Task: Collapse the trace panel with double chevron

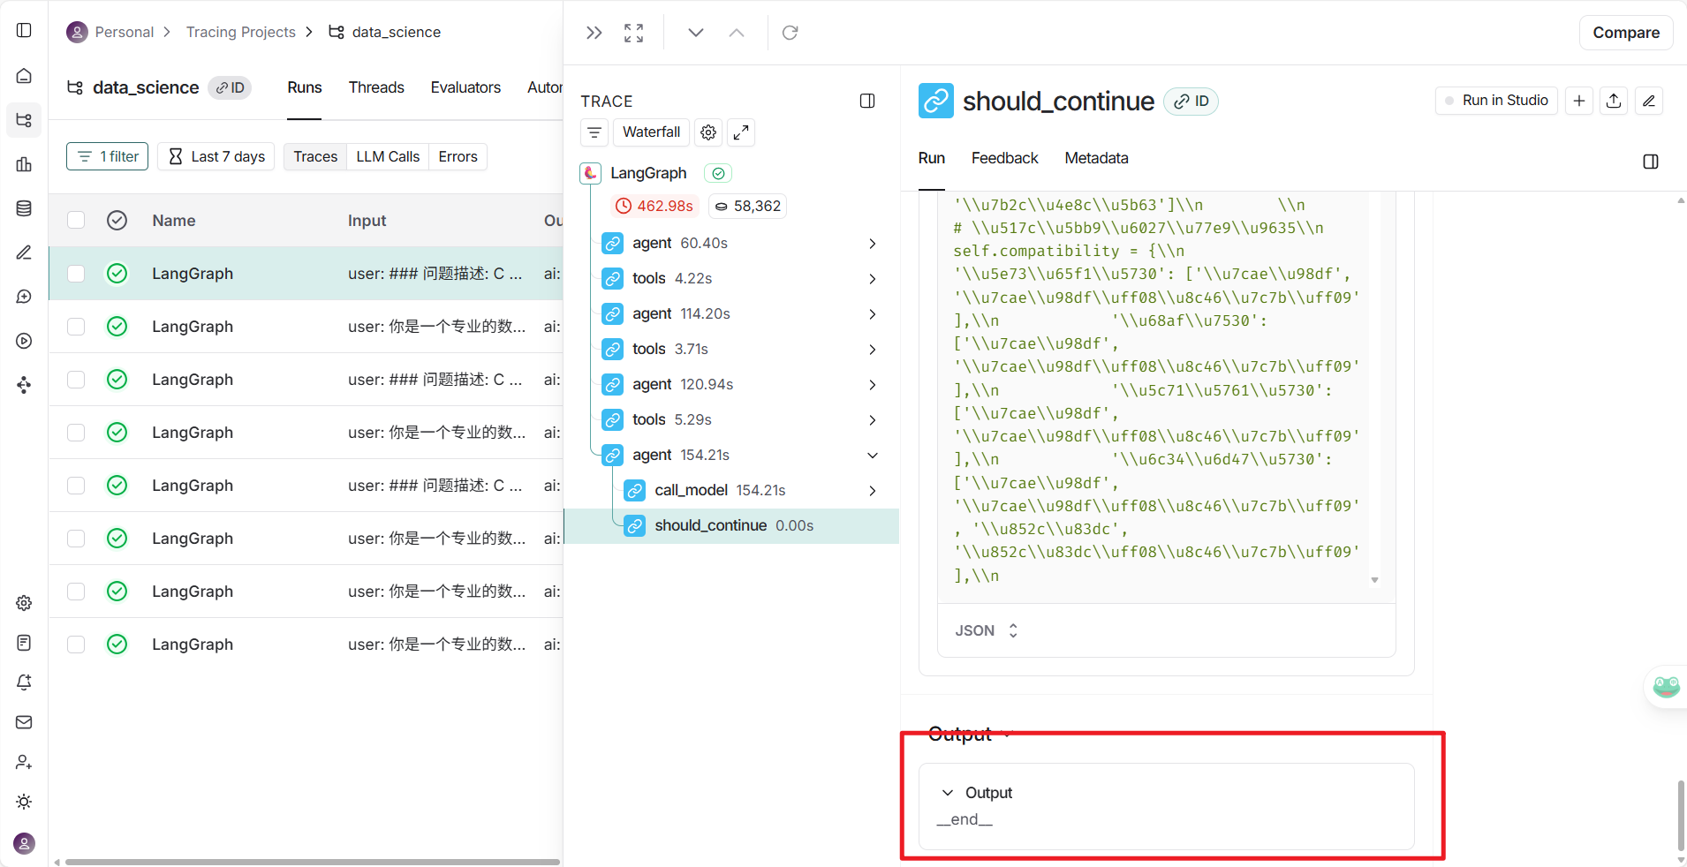Action: (x=594, y=33)
